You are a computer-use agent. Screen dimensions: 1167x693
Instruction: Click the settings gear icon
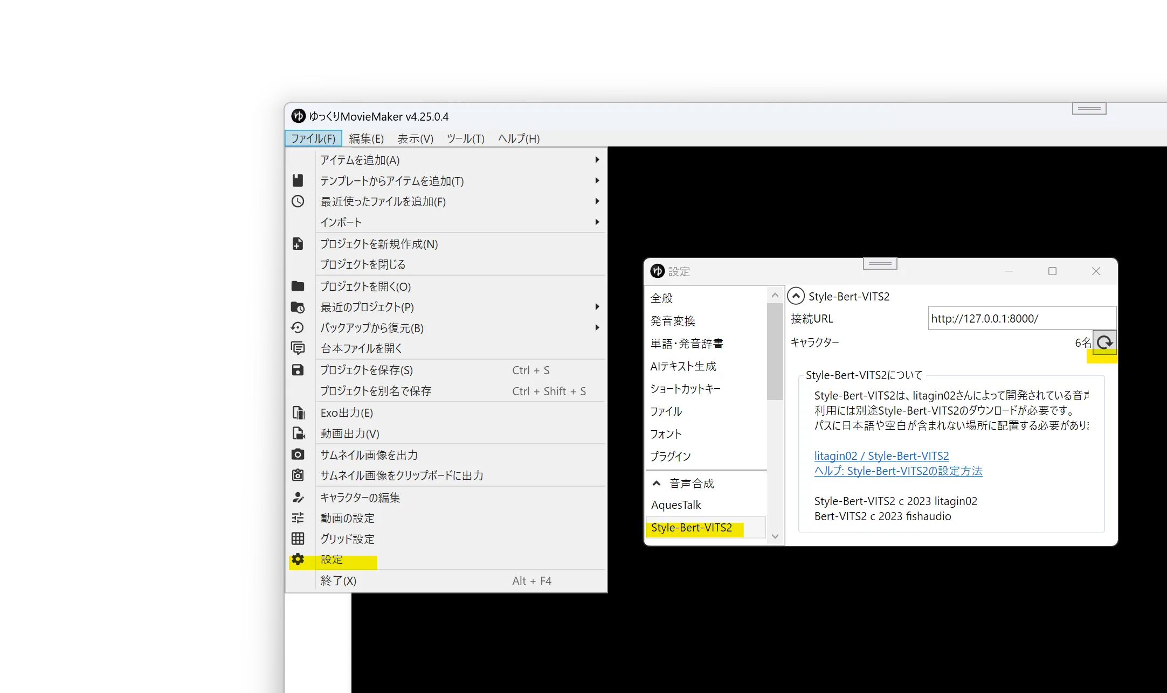click(x=298, y=559)
